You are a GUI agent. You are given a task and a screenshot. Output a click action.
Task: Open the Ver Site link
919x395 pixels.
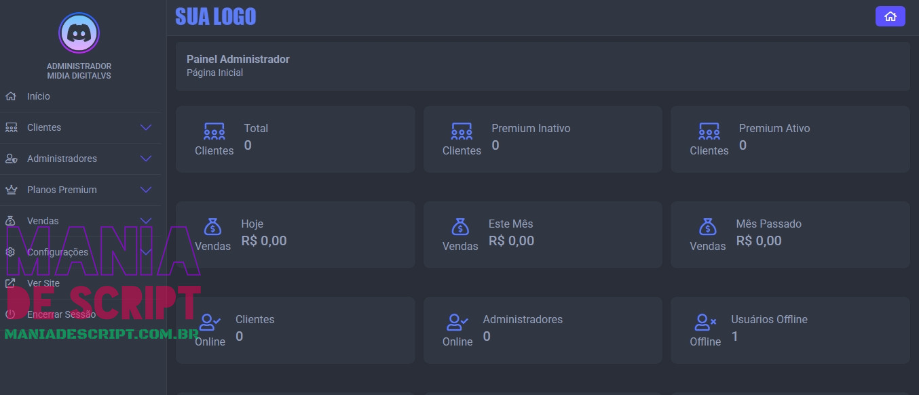coord(43,283)
